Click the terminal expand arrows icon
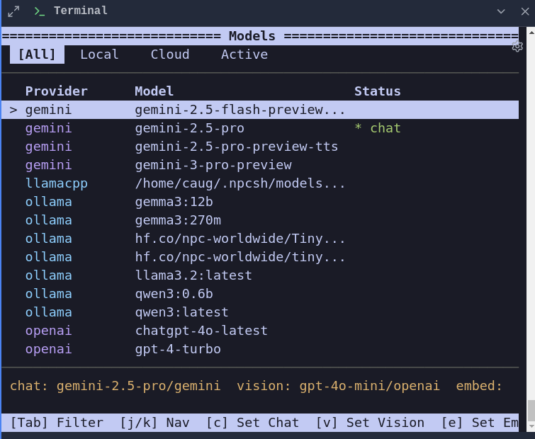 click(13, 11)
